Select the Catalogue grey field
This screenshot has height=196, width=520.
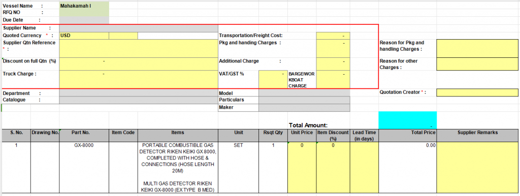coord(139,100)
